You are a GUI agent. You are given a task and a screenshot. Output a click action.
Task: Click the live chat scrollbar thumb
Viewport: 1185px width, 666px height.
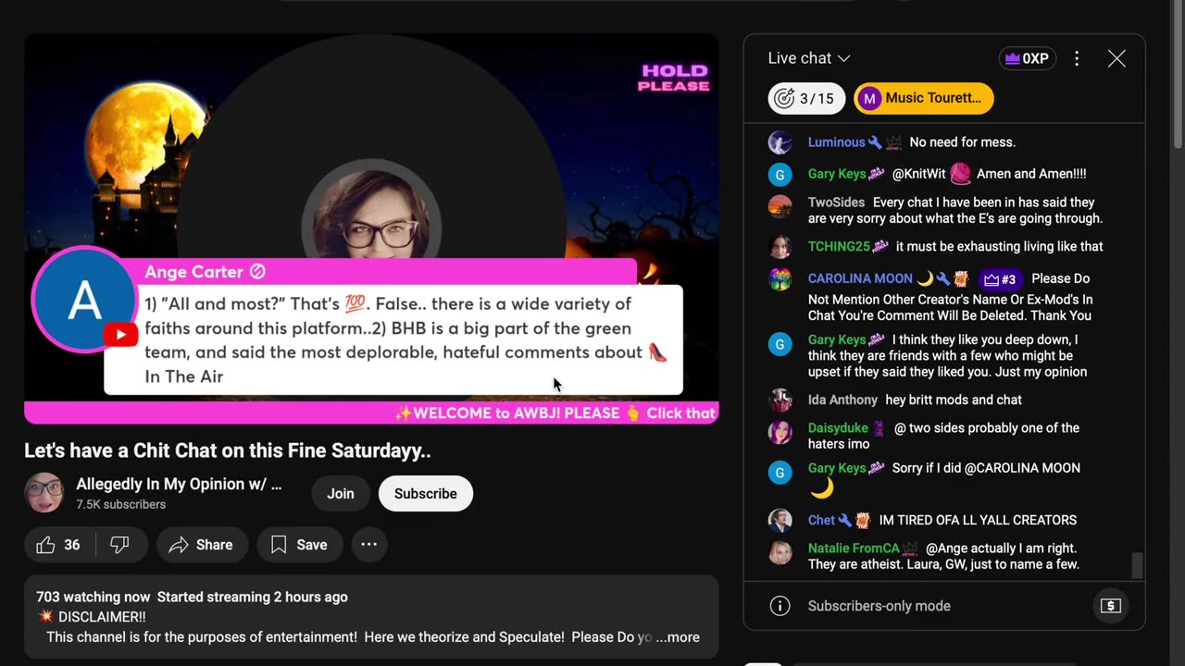pyautogui.click(x=1138, y=565)
